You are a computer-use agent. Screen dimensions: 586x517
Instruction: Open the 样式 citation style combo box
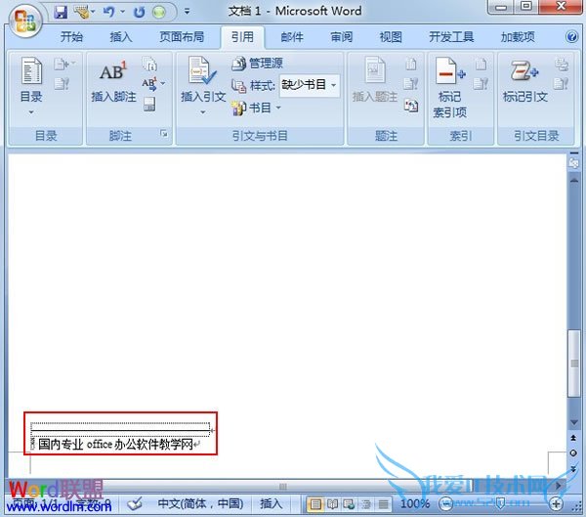pyautogui.click(x=310, y=85)
